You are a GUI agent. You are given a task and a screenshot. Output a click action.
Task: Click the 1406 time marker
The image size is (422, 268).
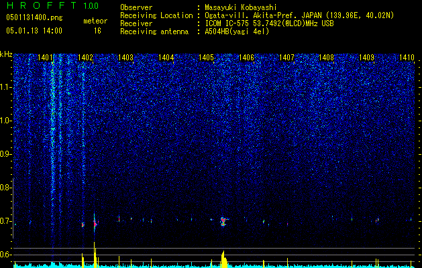coord(246,57)
